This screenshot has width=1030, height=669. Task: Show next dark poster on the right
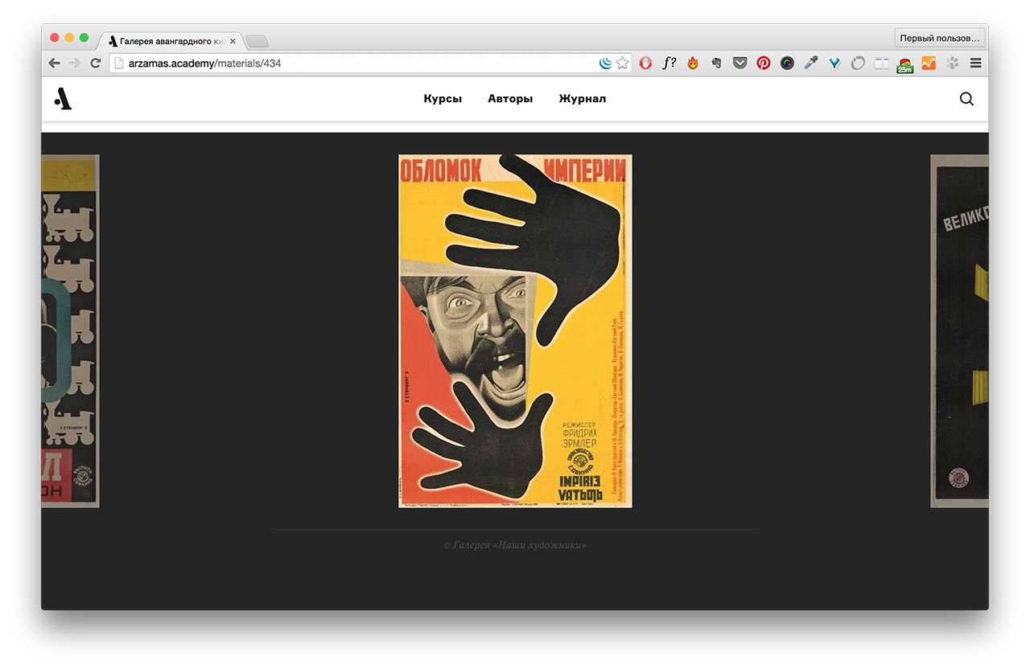(x=959, y=330)
